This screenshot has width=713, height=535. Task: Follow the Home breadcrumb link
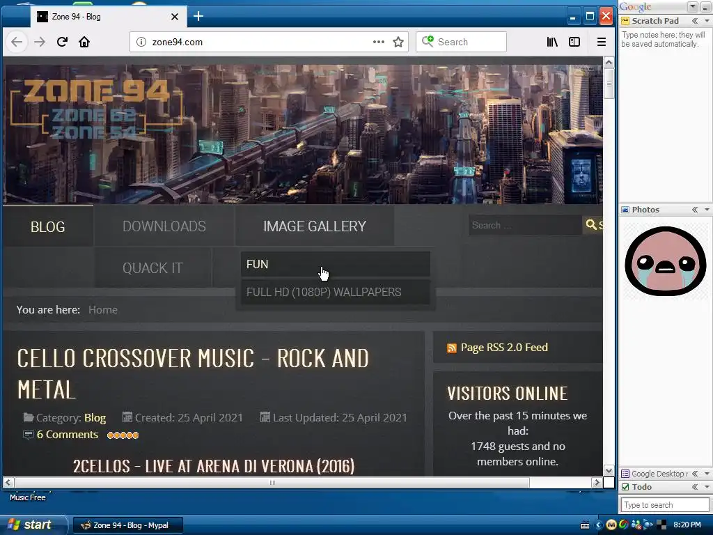tap(103, 310)
